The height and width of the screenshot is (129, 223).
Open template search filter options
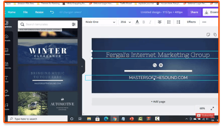[x=74, y=24]
